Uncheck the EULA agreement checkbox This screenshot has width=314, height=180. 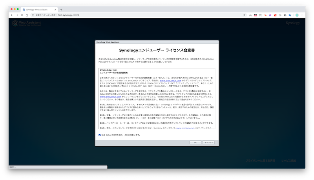[x=100, y=135]
